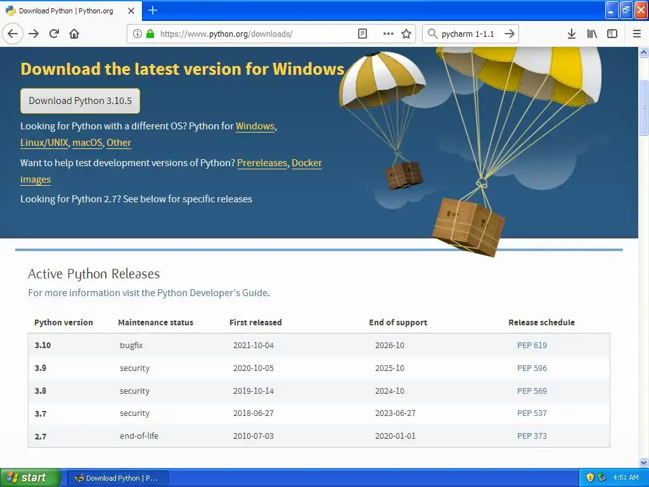Click the 3.8 version cell
This screenshot has width=649, height=487.
click(x=41, y=391)
